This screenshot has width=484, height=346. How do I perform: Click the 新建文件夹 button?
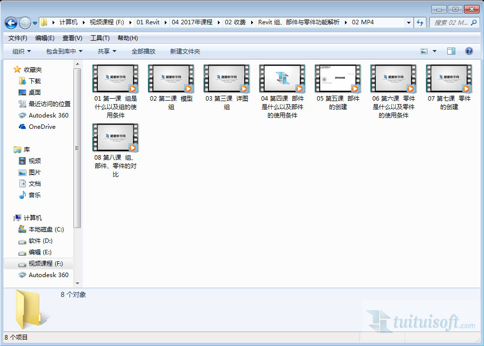[x=185, y=51]
